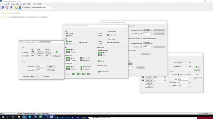This screenshot has height=119, width=213.
Task: Select HC Press Bar Down radio button
Action: point(72,60)
